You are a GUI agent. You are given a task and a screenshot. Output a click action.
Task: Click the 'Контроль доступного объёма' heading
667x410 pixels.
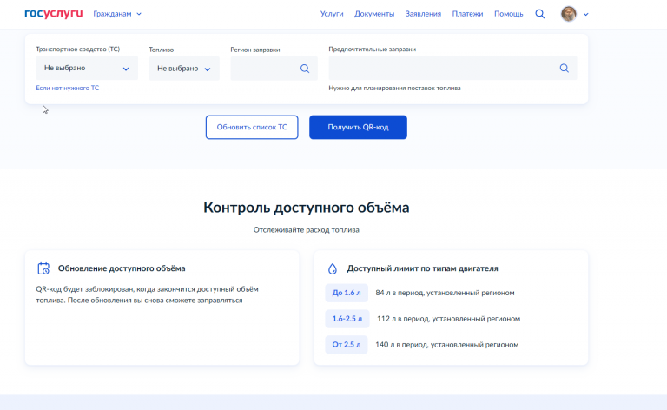click(x=307, y=208)
